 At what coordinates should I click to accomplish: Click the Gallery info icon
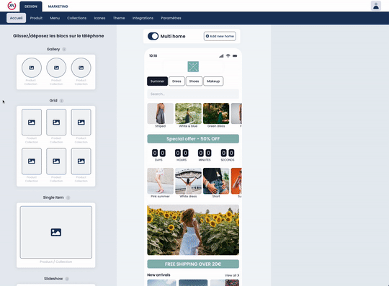coord(64,49)
